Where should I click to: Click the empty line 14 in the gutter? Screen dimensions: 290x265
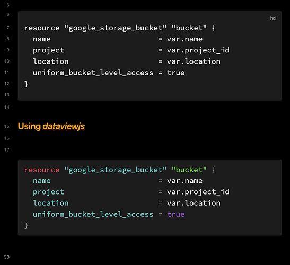click(7, 107)
